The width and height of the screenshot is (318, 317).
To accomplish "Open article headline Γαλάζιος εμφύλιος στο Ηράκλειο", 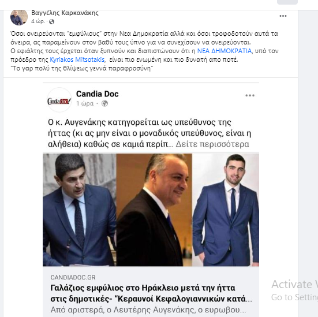I will [151, 293].
